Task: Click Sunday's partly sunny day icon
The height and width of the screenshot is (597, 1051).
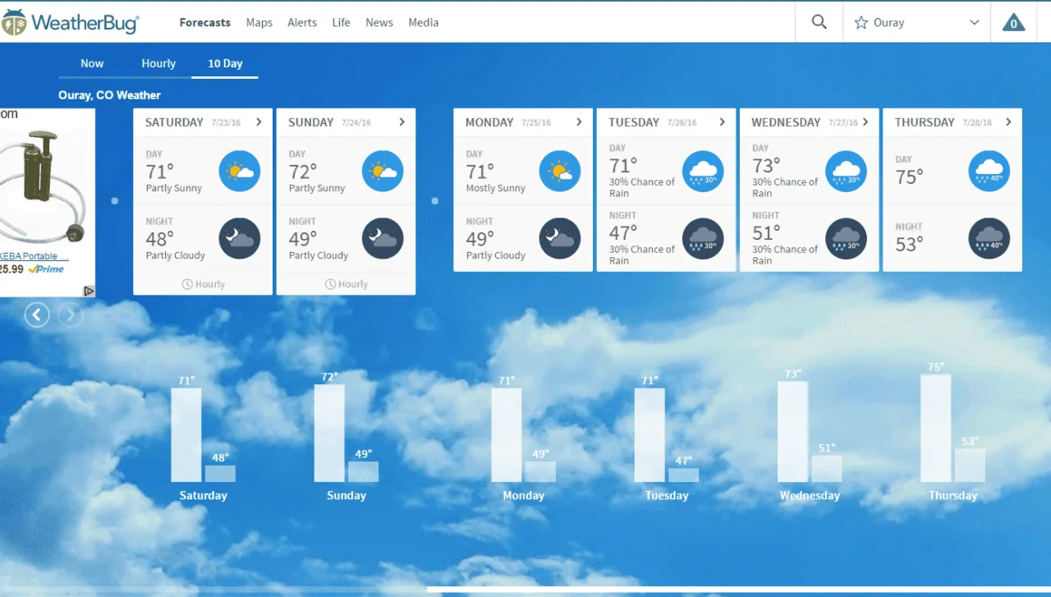Action: click(383, 172)
